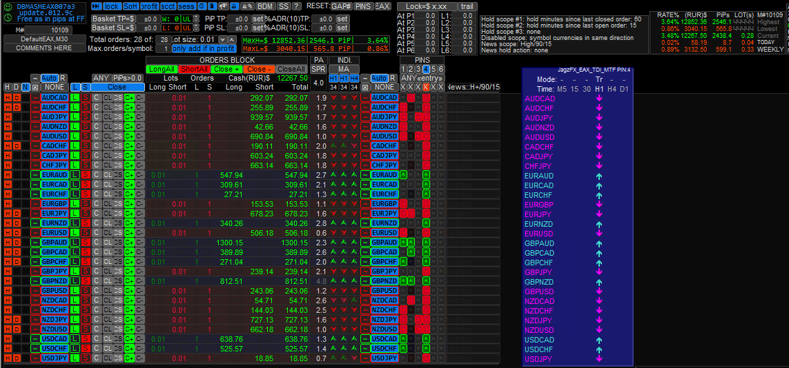This screenshot has width=789, height=368.
Task: Toggle the D flag for AUDCHF
Action: (x=16, y=107)
